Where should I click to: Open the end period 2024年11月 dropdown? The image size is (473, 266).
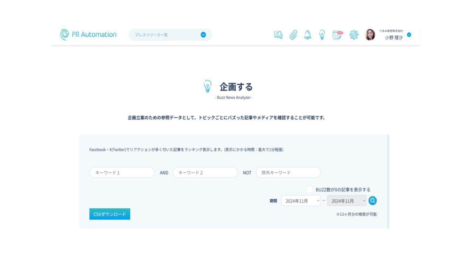347,201
